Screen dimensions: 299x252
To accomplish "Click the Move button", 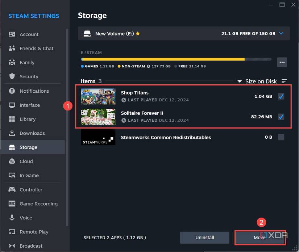I will (x=260, y=238).
